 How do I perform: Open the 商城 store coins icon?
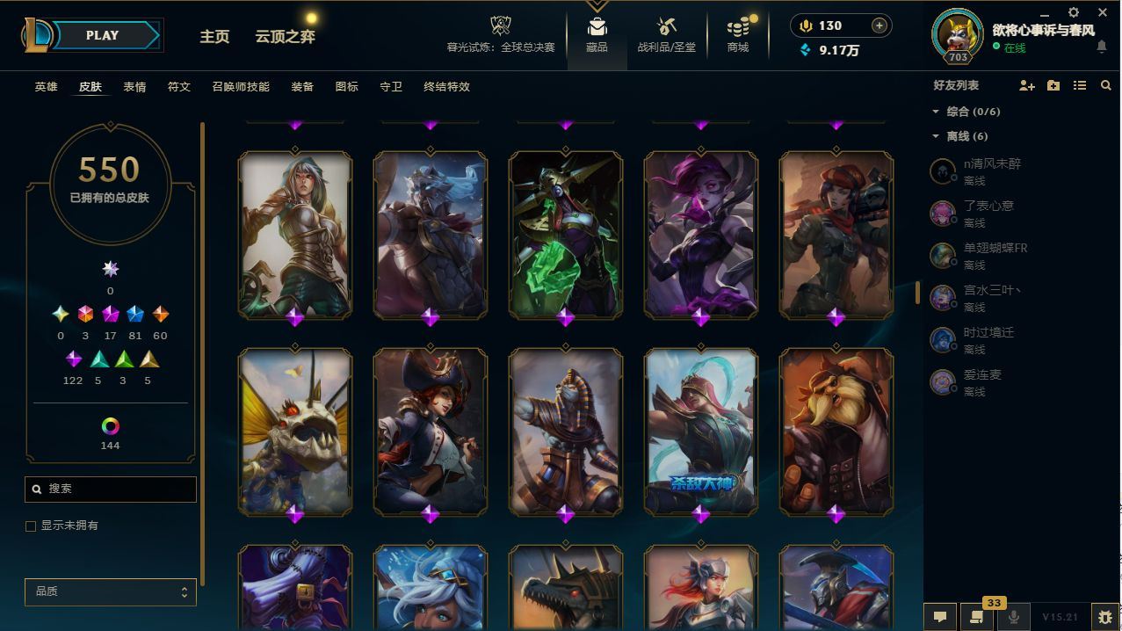[738, 26]
